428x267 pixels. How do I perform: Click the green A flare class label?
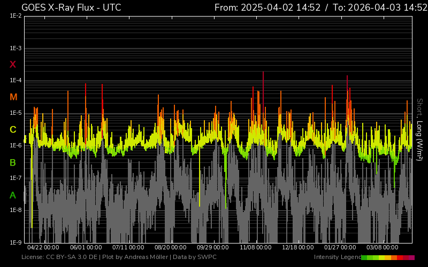click(13, 195)
